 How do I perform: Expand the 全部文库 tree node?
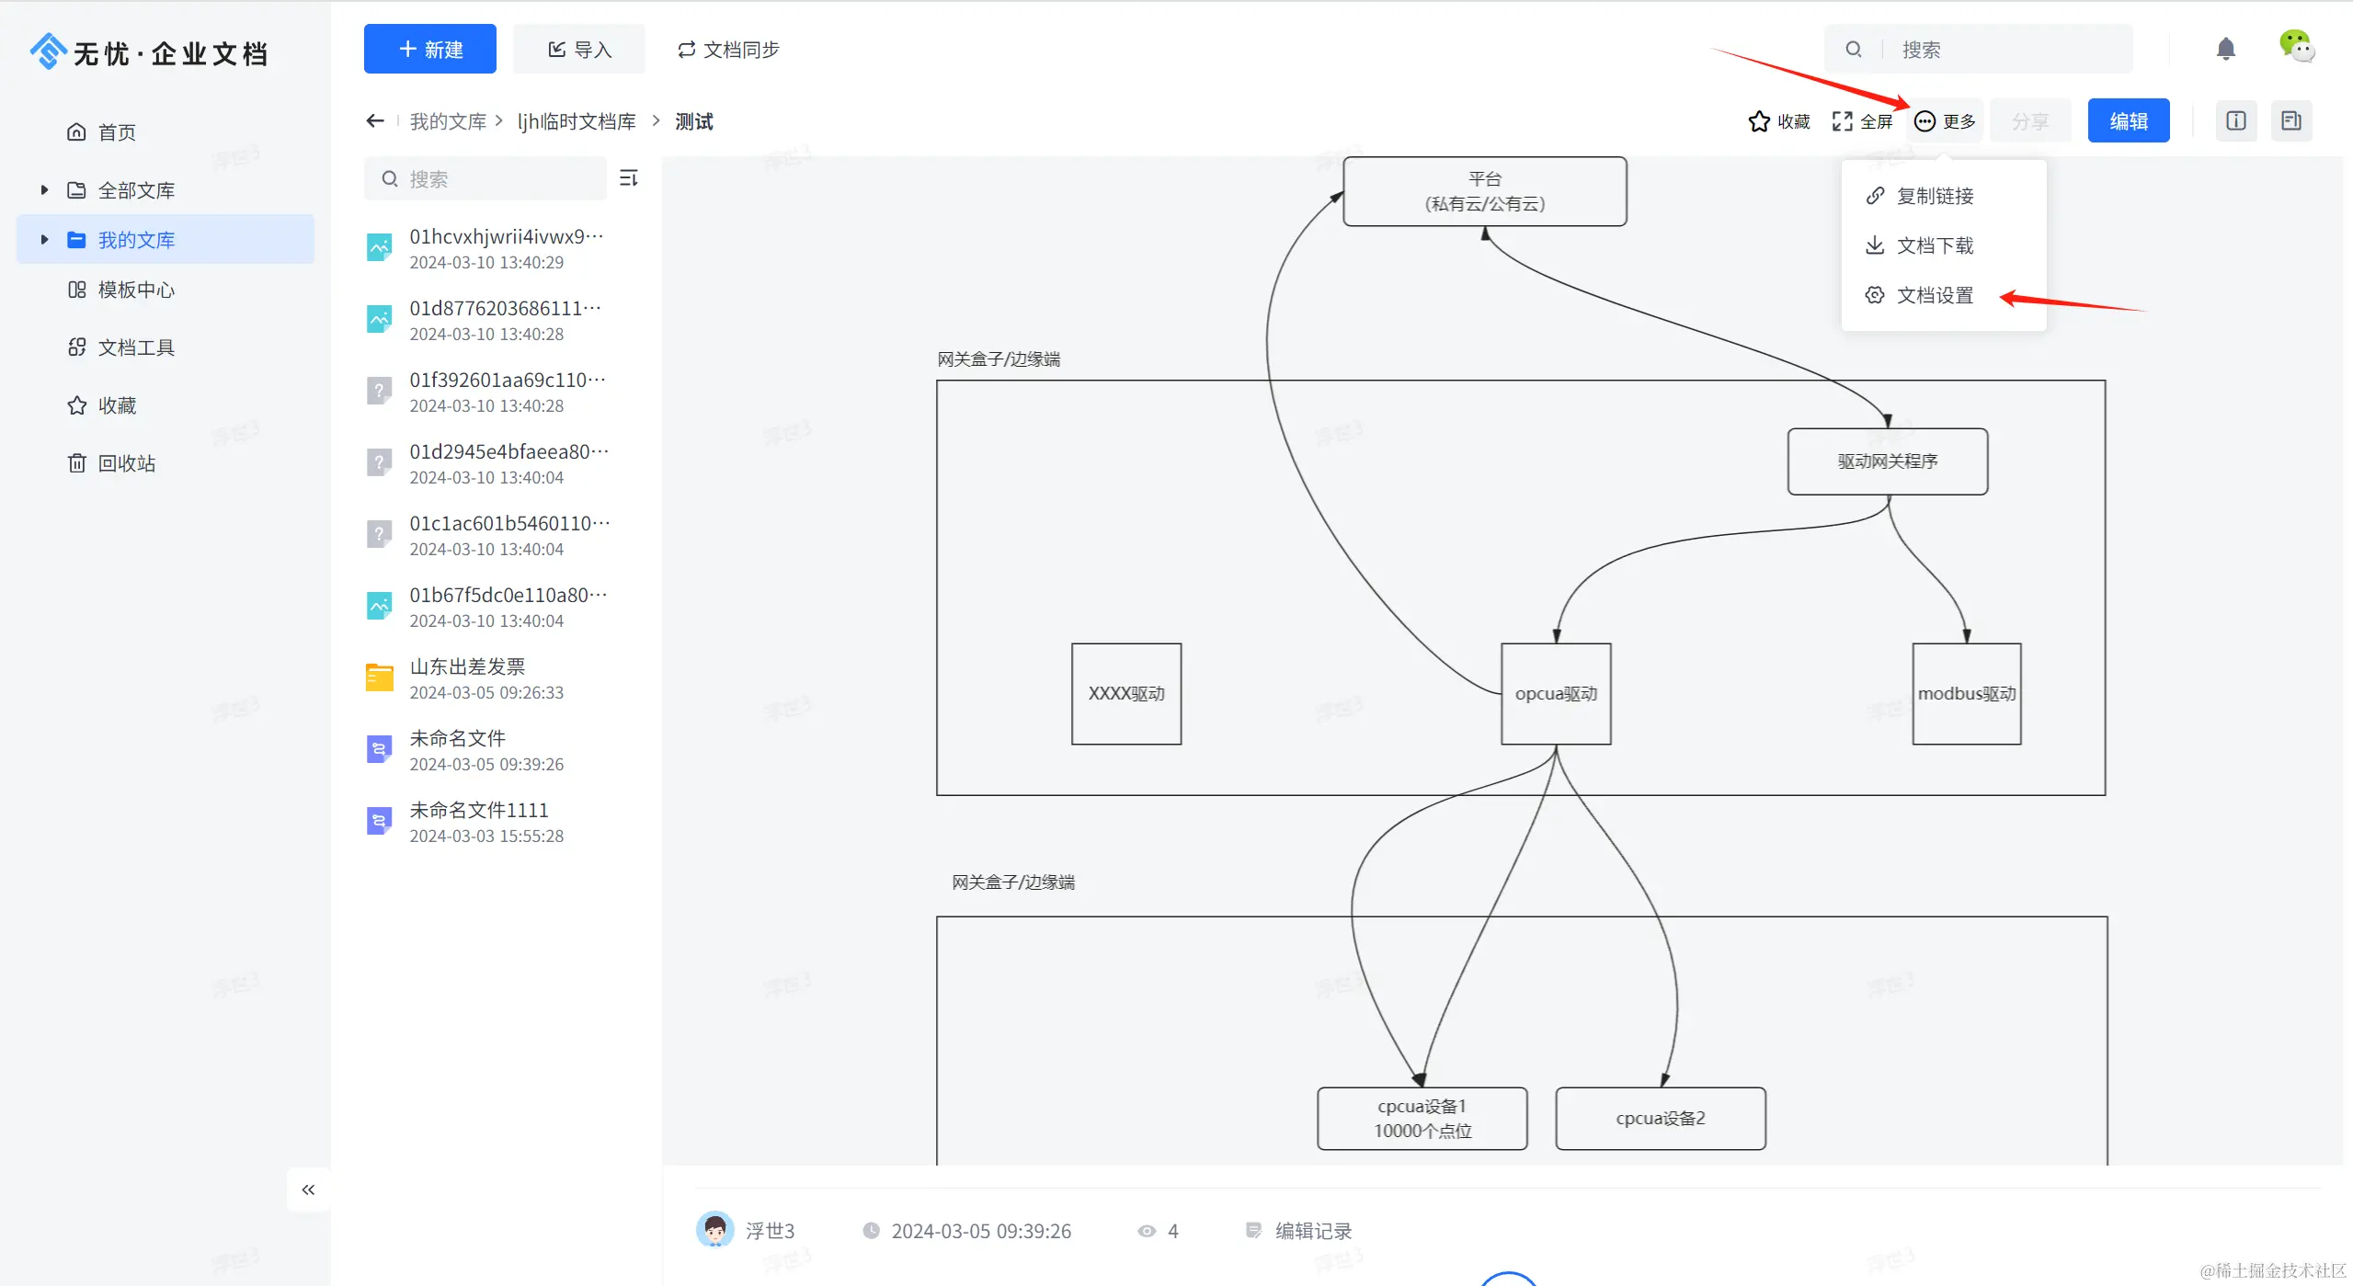tap(44, 190)
